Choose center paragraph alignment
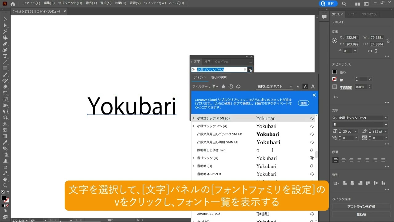This screenshot has width=394, height=222. coord(344,160)
